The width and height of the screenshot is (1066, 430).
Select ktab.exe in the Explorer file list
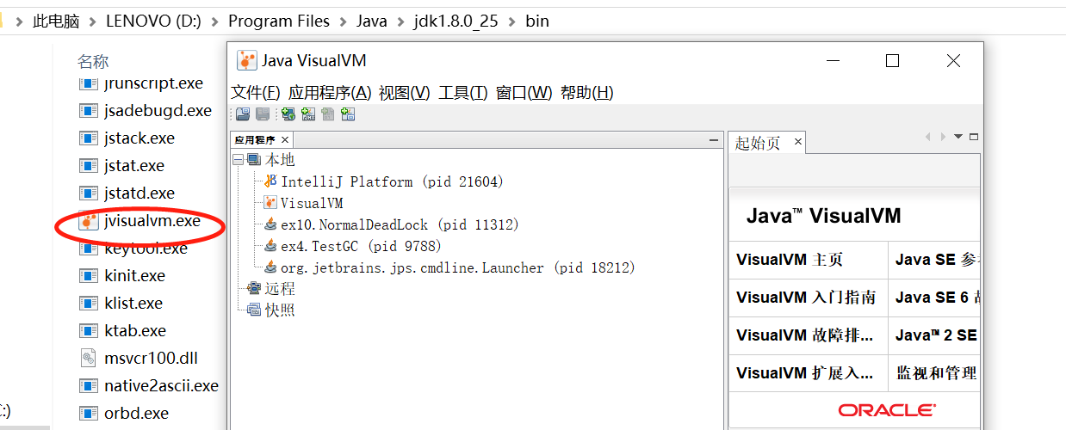point(123,331)
